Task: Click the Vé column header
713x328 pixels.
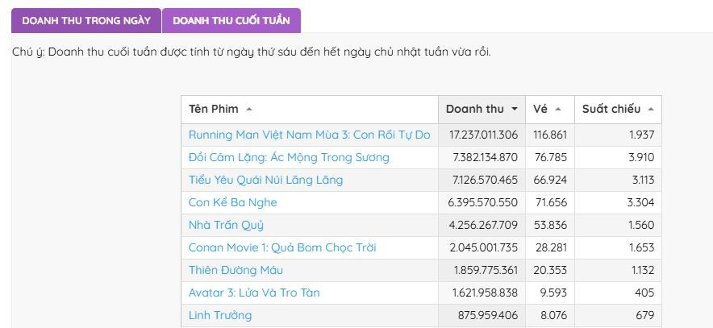Action: click(540, 110)
